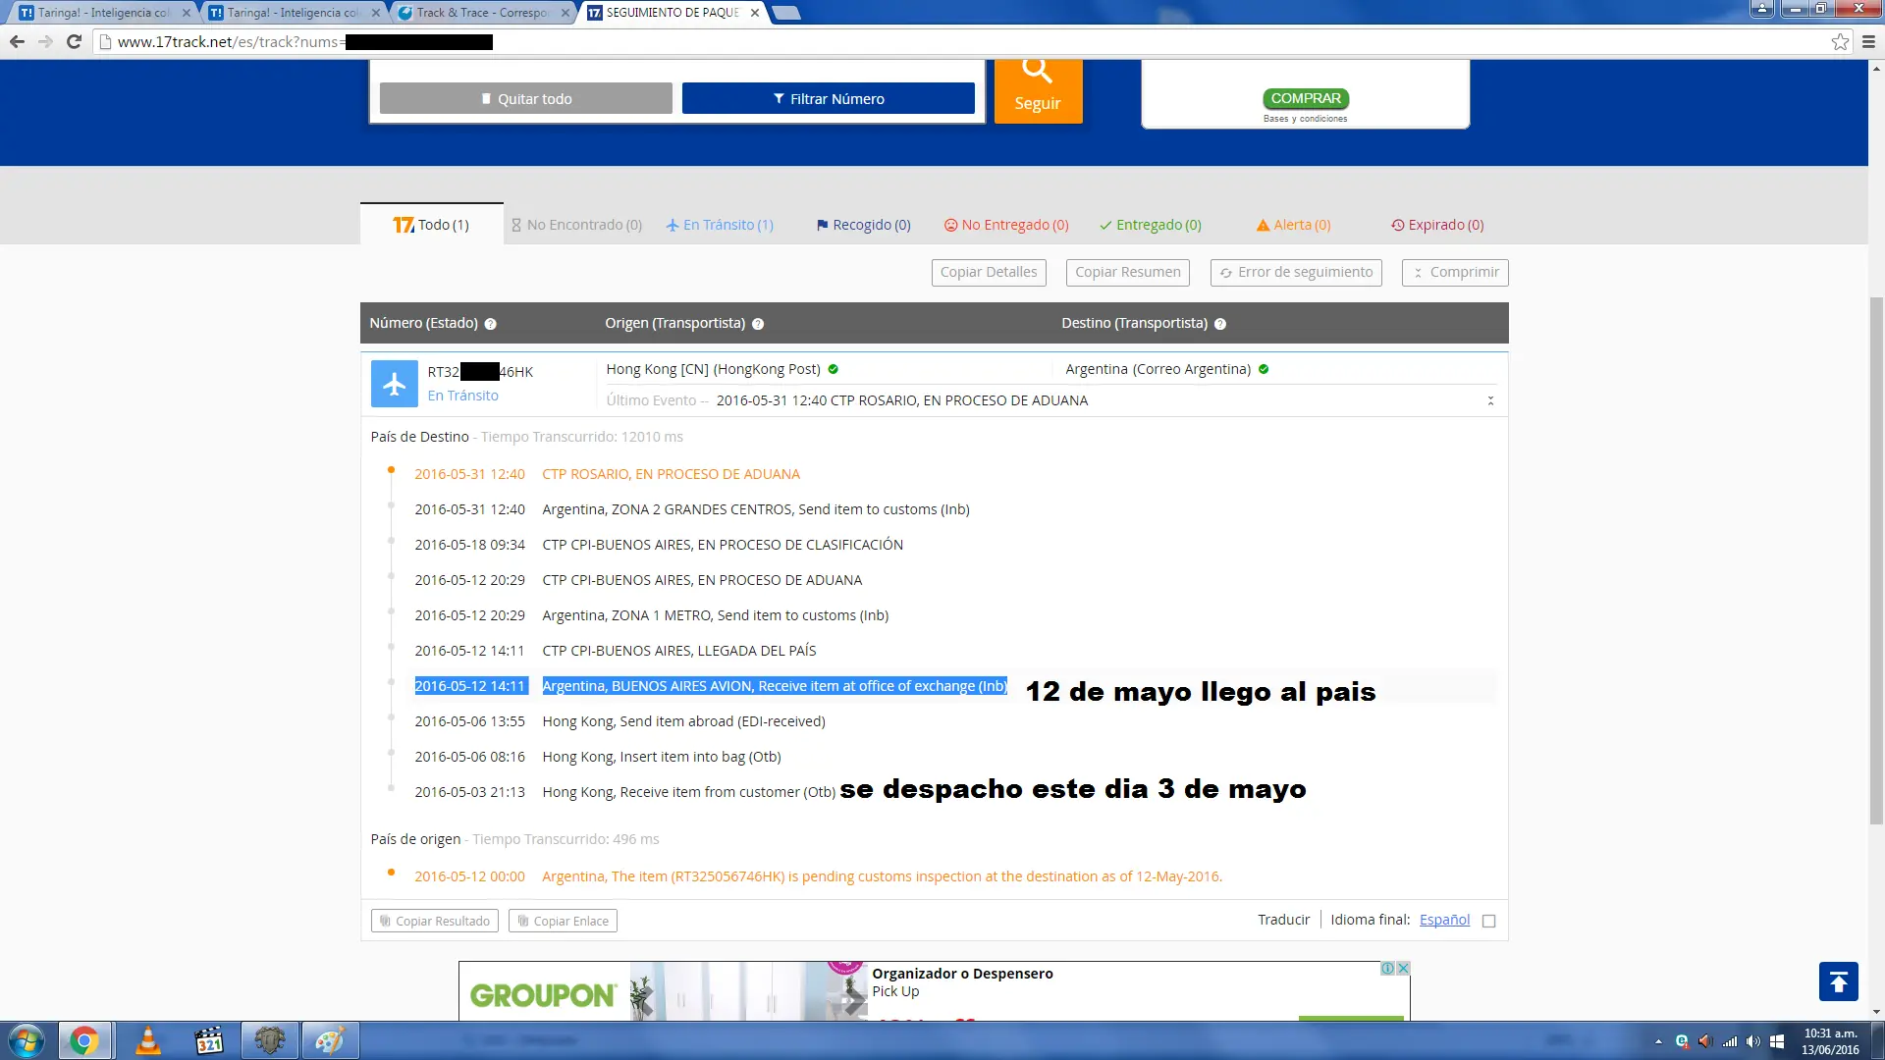Click the blue airplane transit icon
1885x1060 pixels.
[394, 384]
